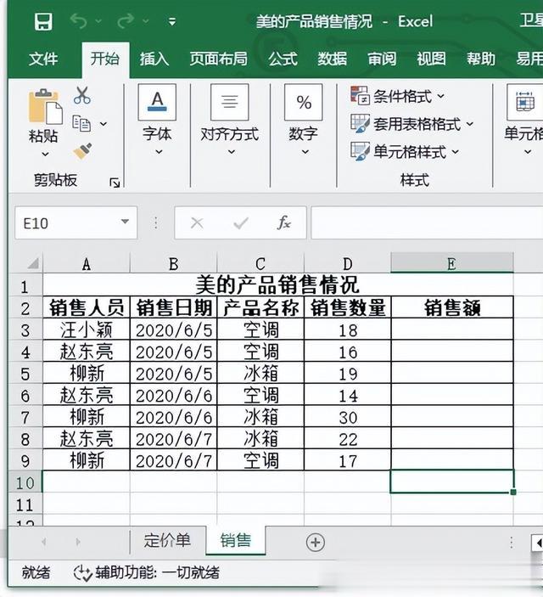This screenshot has height=597, width=543.
Task: Open 套用表格格式 table format menu
Action: point(412,124)
